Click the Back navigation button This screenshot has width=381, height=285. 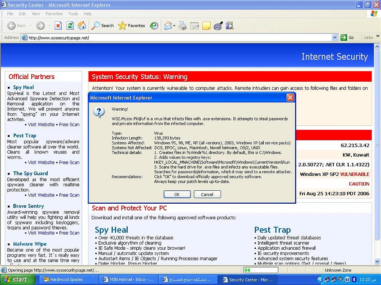click(x=16, y=25)
